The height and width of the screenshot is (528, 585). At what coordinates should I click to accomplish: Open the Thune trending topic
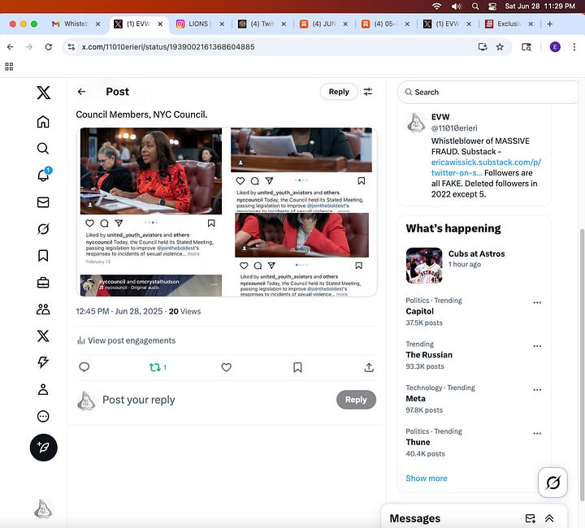click(418, 442)
